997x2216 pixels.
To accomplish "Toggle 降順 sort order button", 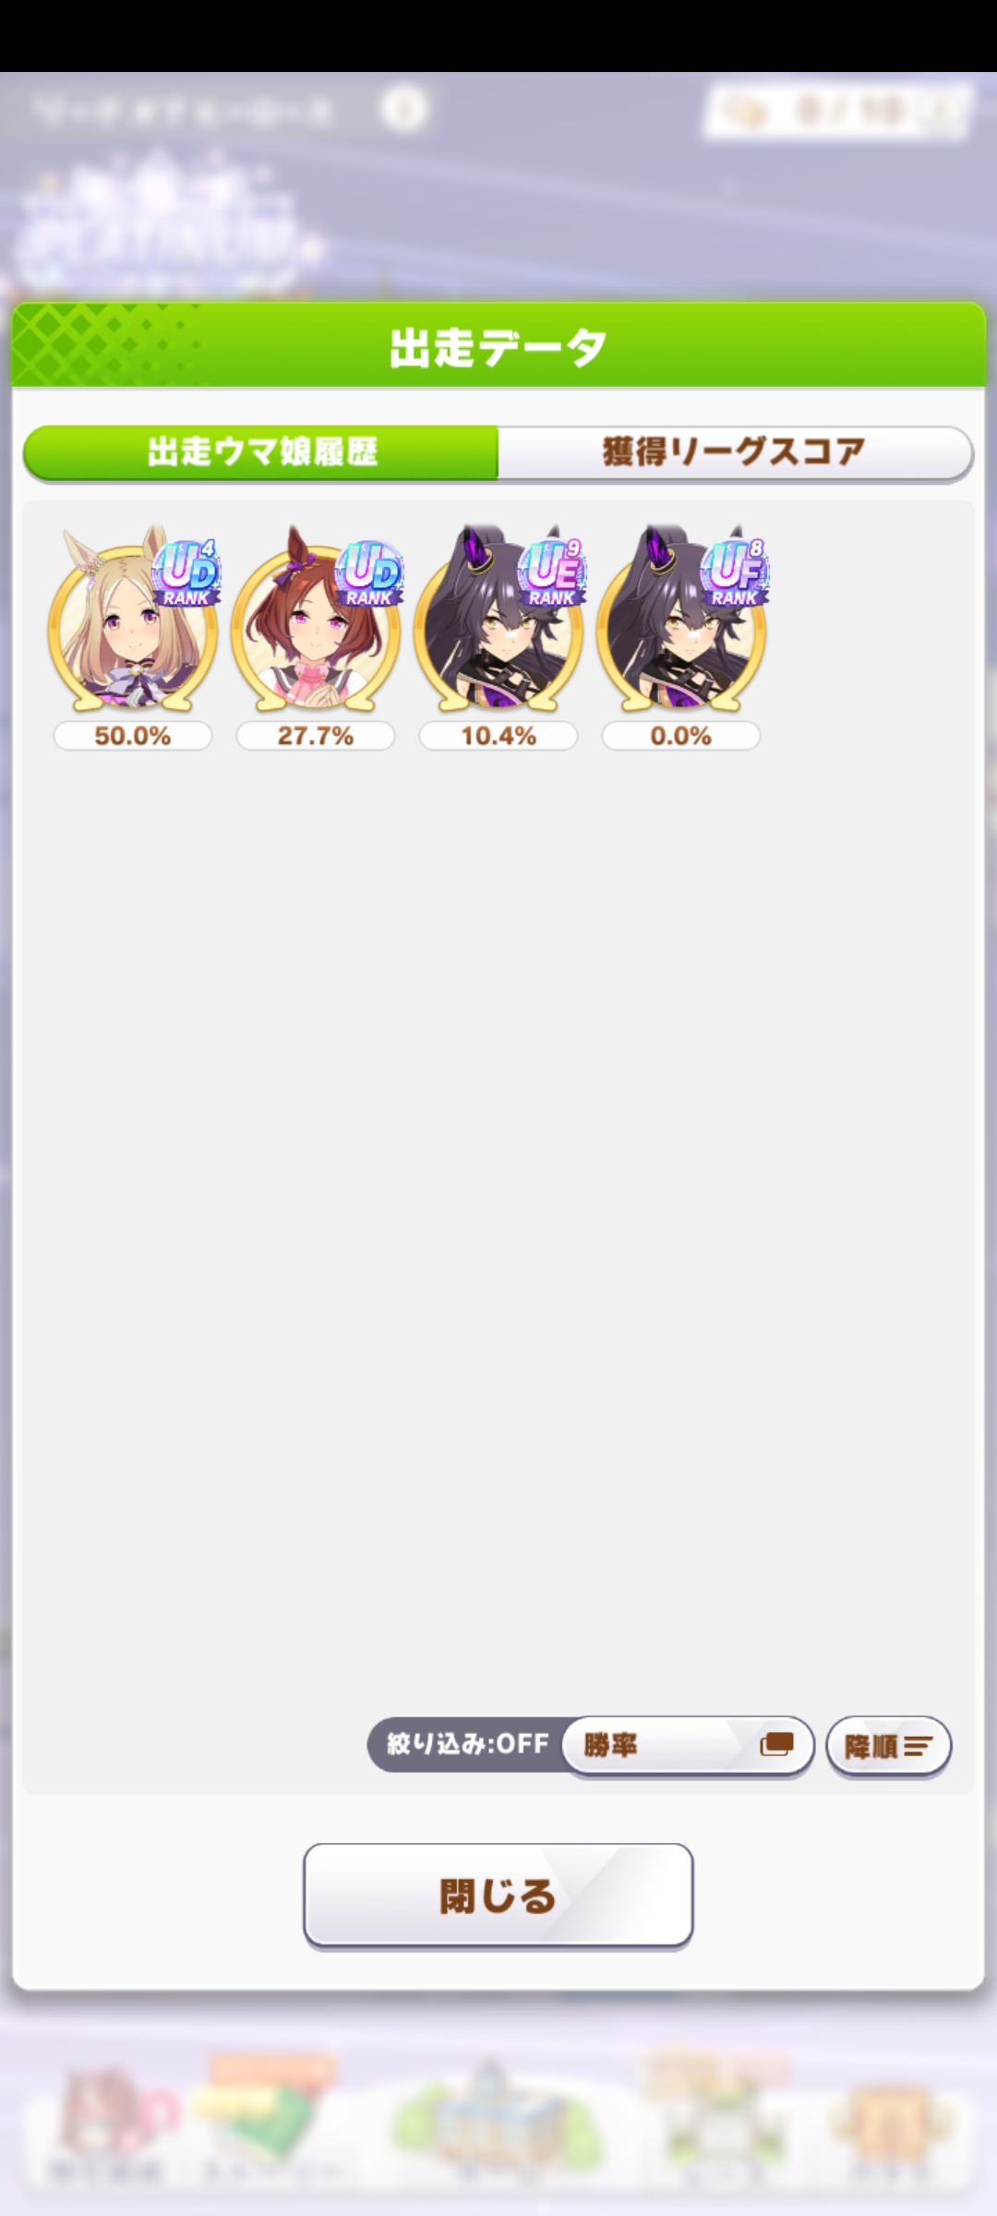I will coord(888,1745).
